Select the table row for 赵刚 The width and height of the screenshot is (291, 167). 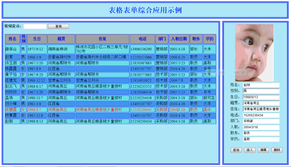point(111,122)
